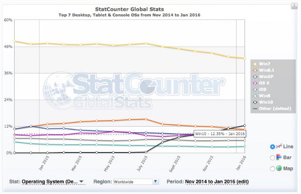Screen dimensions: 301x194
Task: Click the Win7 legend marker
Action: pyautogui.click(x=255, y=64)
